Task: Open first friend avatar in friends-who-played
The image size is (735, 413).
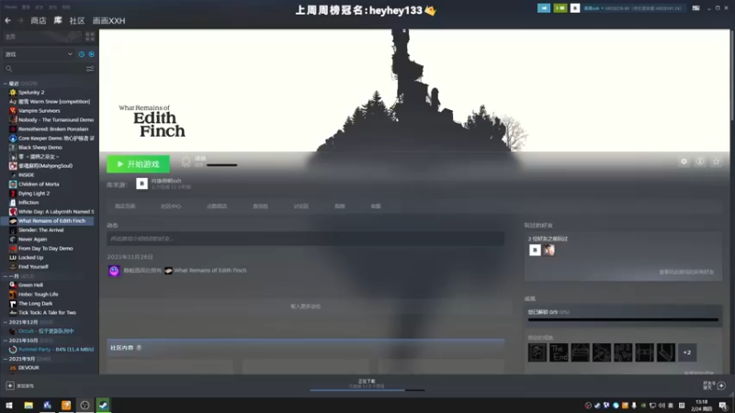Action: tap(535, 250)
